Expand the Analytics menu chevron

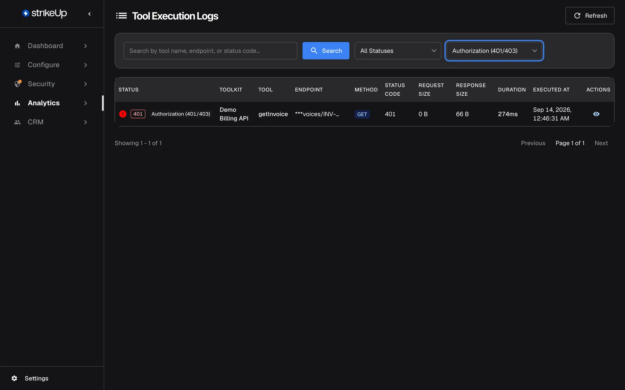[85, 103]
